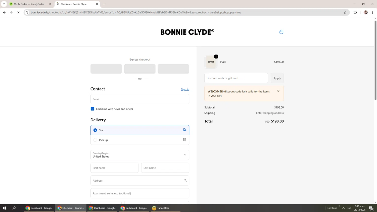The width and height of the screenshot is (377, 212).
Task: Show hidden system tray icons
Action: pyautogui.click(x=344, y=208)
